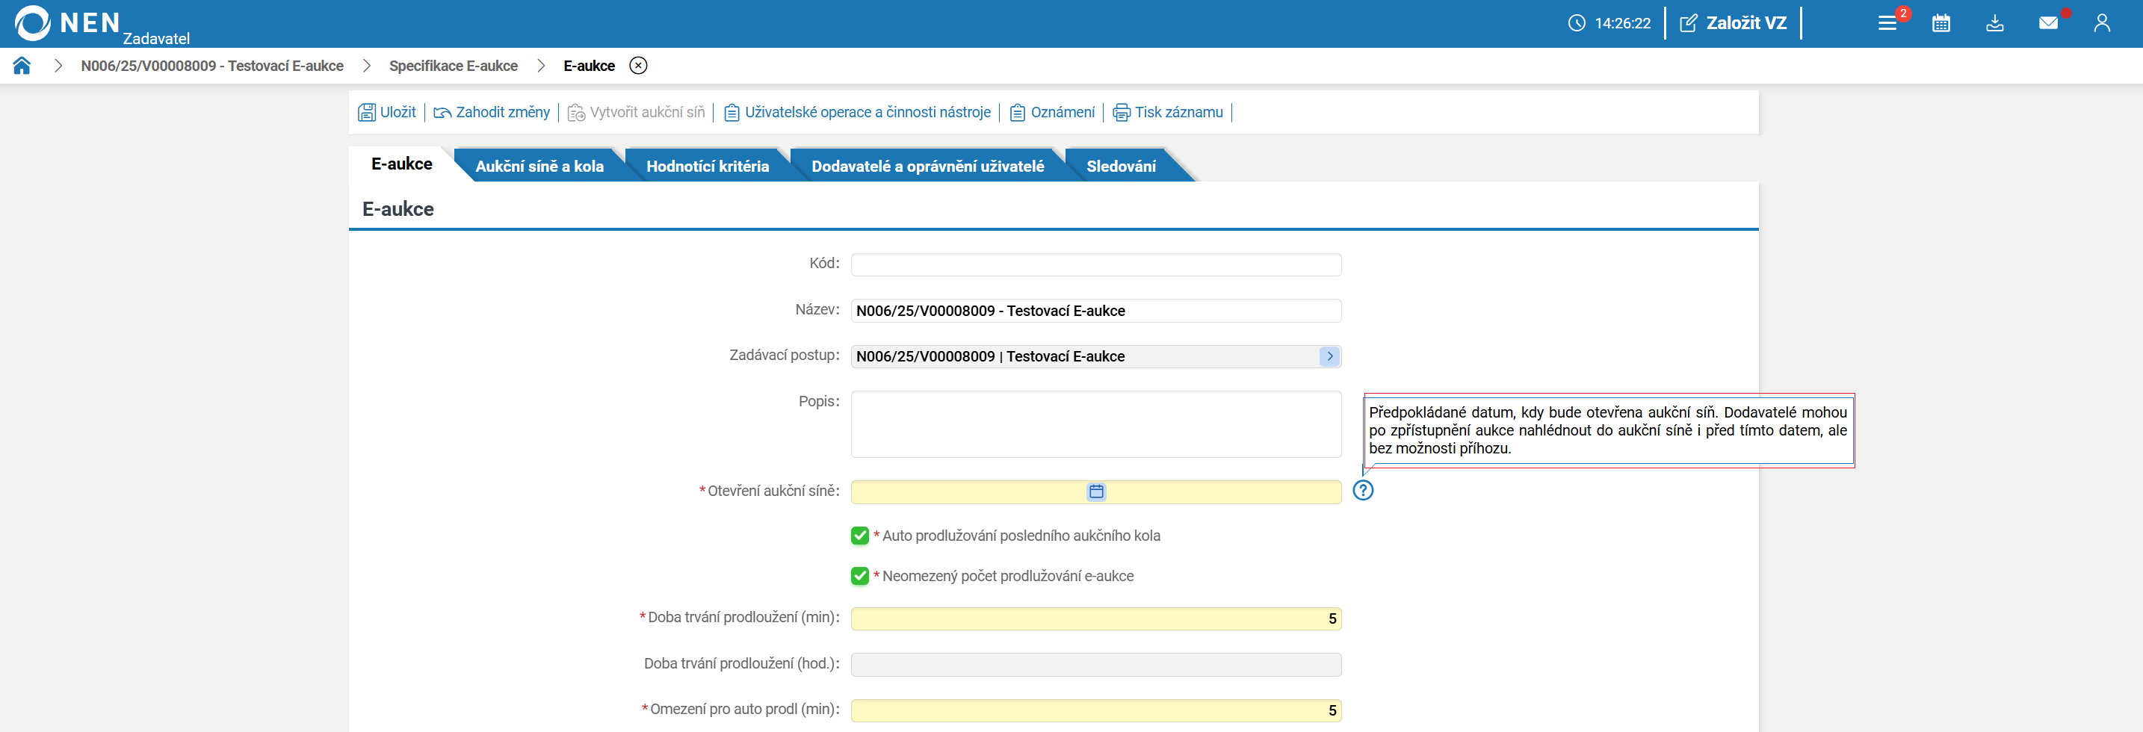Close the E-aukce breadcrumb
Viewport: 2143px width, 732px height.
click(x=638, y=66)
